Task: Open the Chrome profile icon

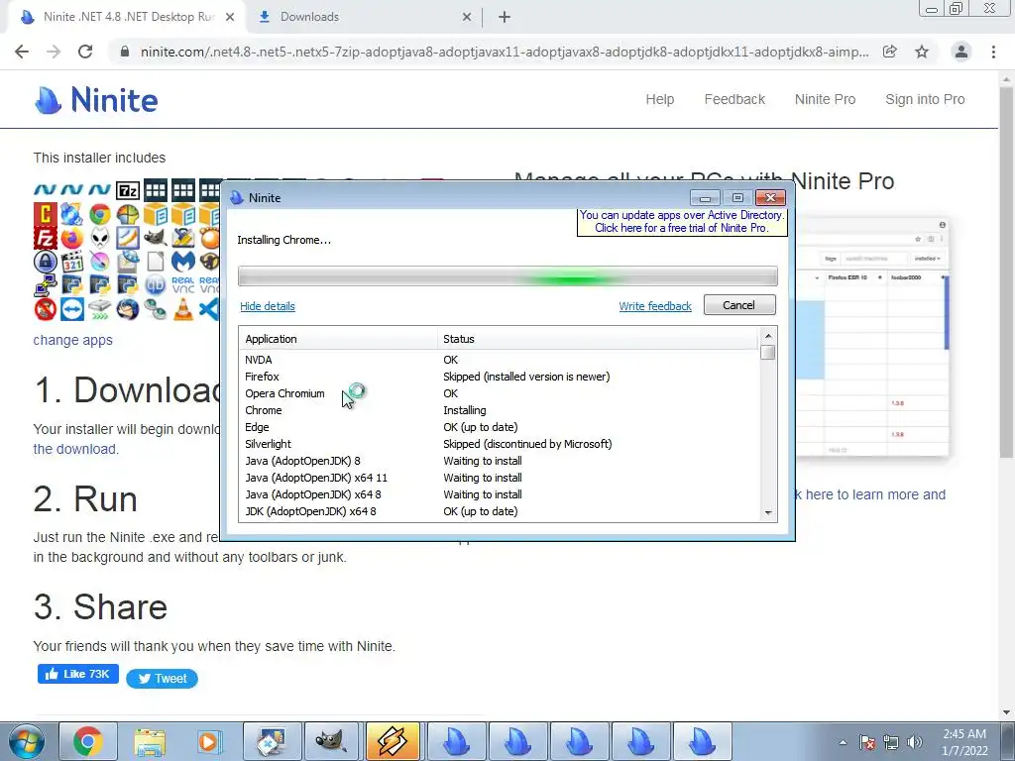Action: point(961,52)
